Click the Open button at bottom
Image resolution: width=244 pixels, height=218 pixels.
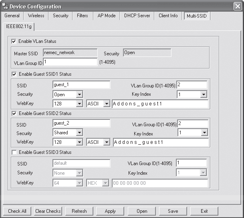142,211
